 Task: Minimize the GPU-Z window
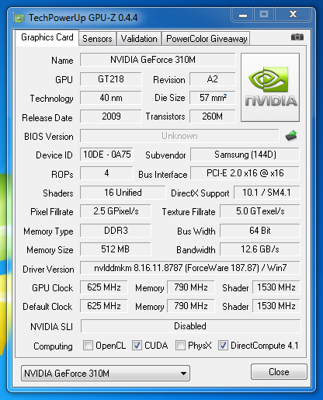pos(243,15)
